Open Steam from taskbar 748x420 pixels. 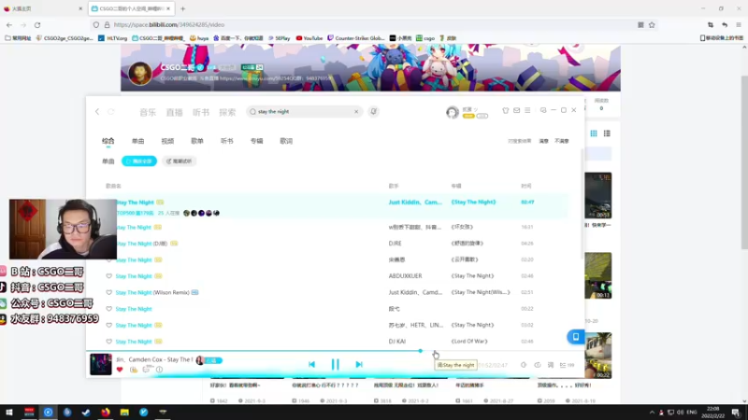[x=86, y=413]
